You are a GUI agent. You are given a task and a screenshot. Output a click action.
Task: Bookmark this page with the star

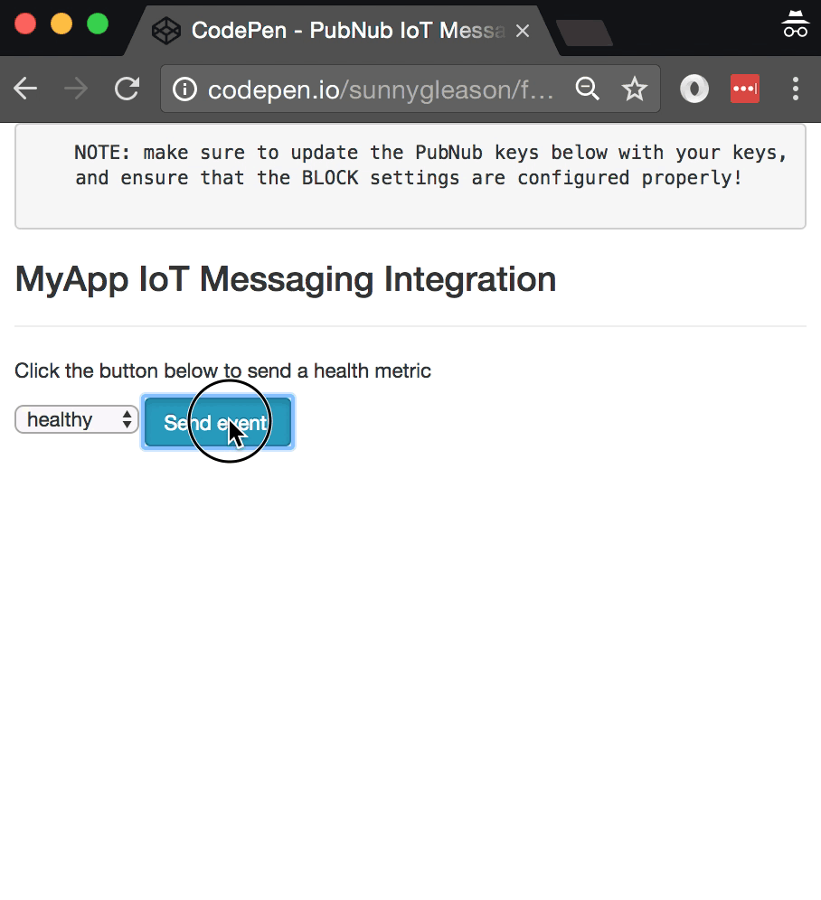point(635,89)
